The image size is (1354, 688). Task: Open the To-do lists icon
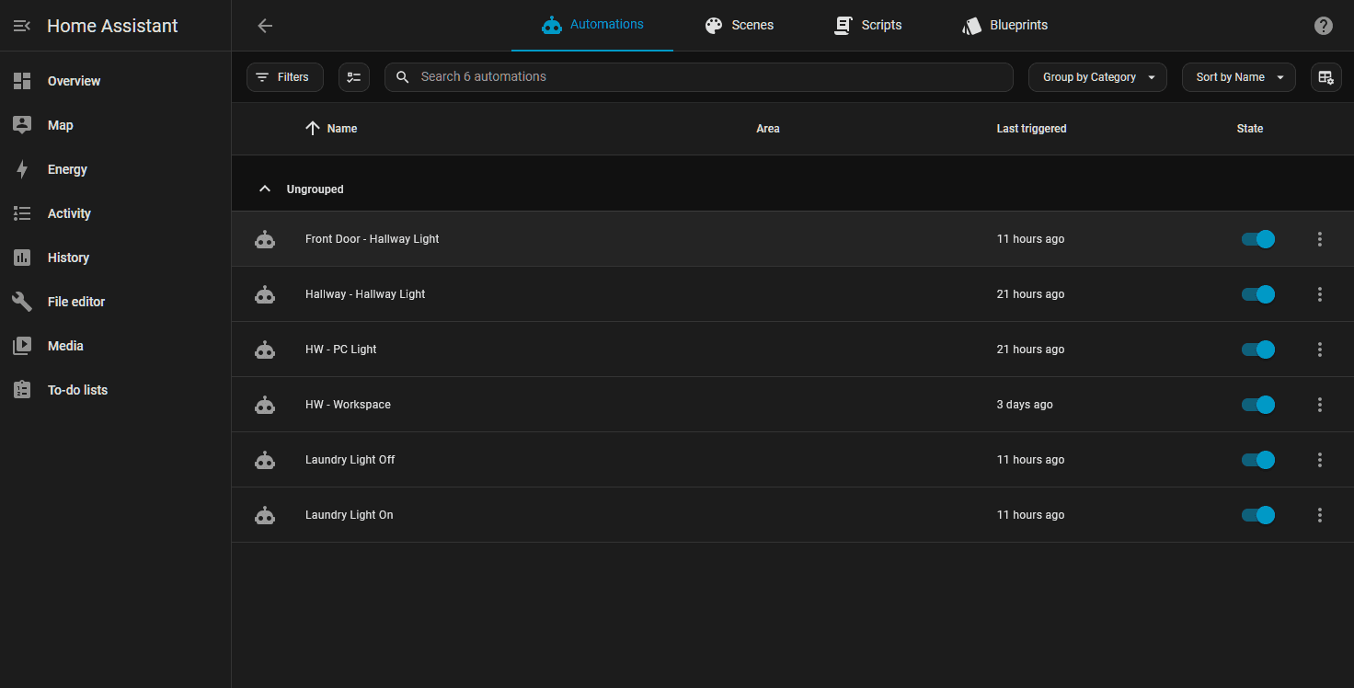pyautogui.click(x=21, y=390)
